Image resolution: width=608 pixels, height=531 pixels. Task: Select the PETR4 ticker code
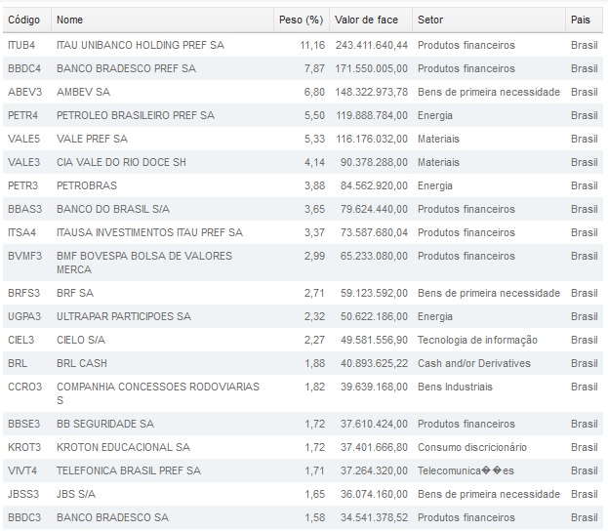[x=21, y=115]
